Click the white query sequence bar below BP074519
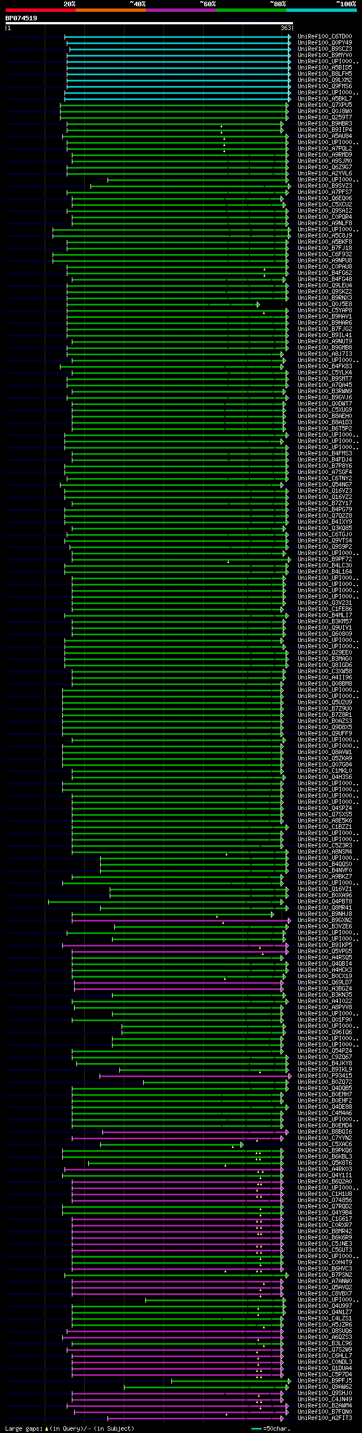362x1433 pixels. [149, 23]
